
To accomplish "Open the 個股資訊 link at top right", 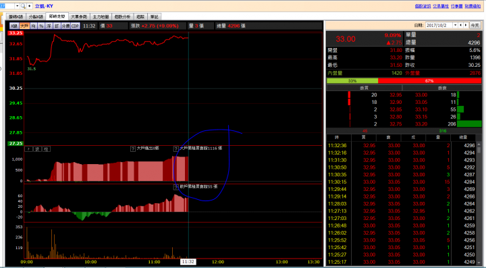I will (423, 6).
